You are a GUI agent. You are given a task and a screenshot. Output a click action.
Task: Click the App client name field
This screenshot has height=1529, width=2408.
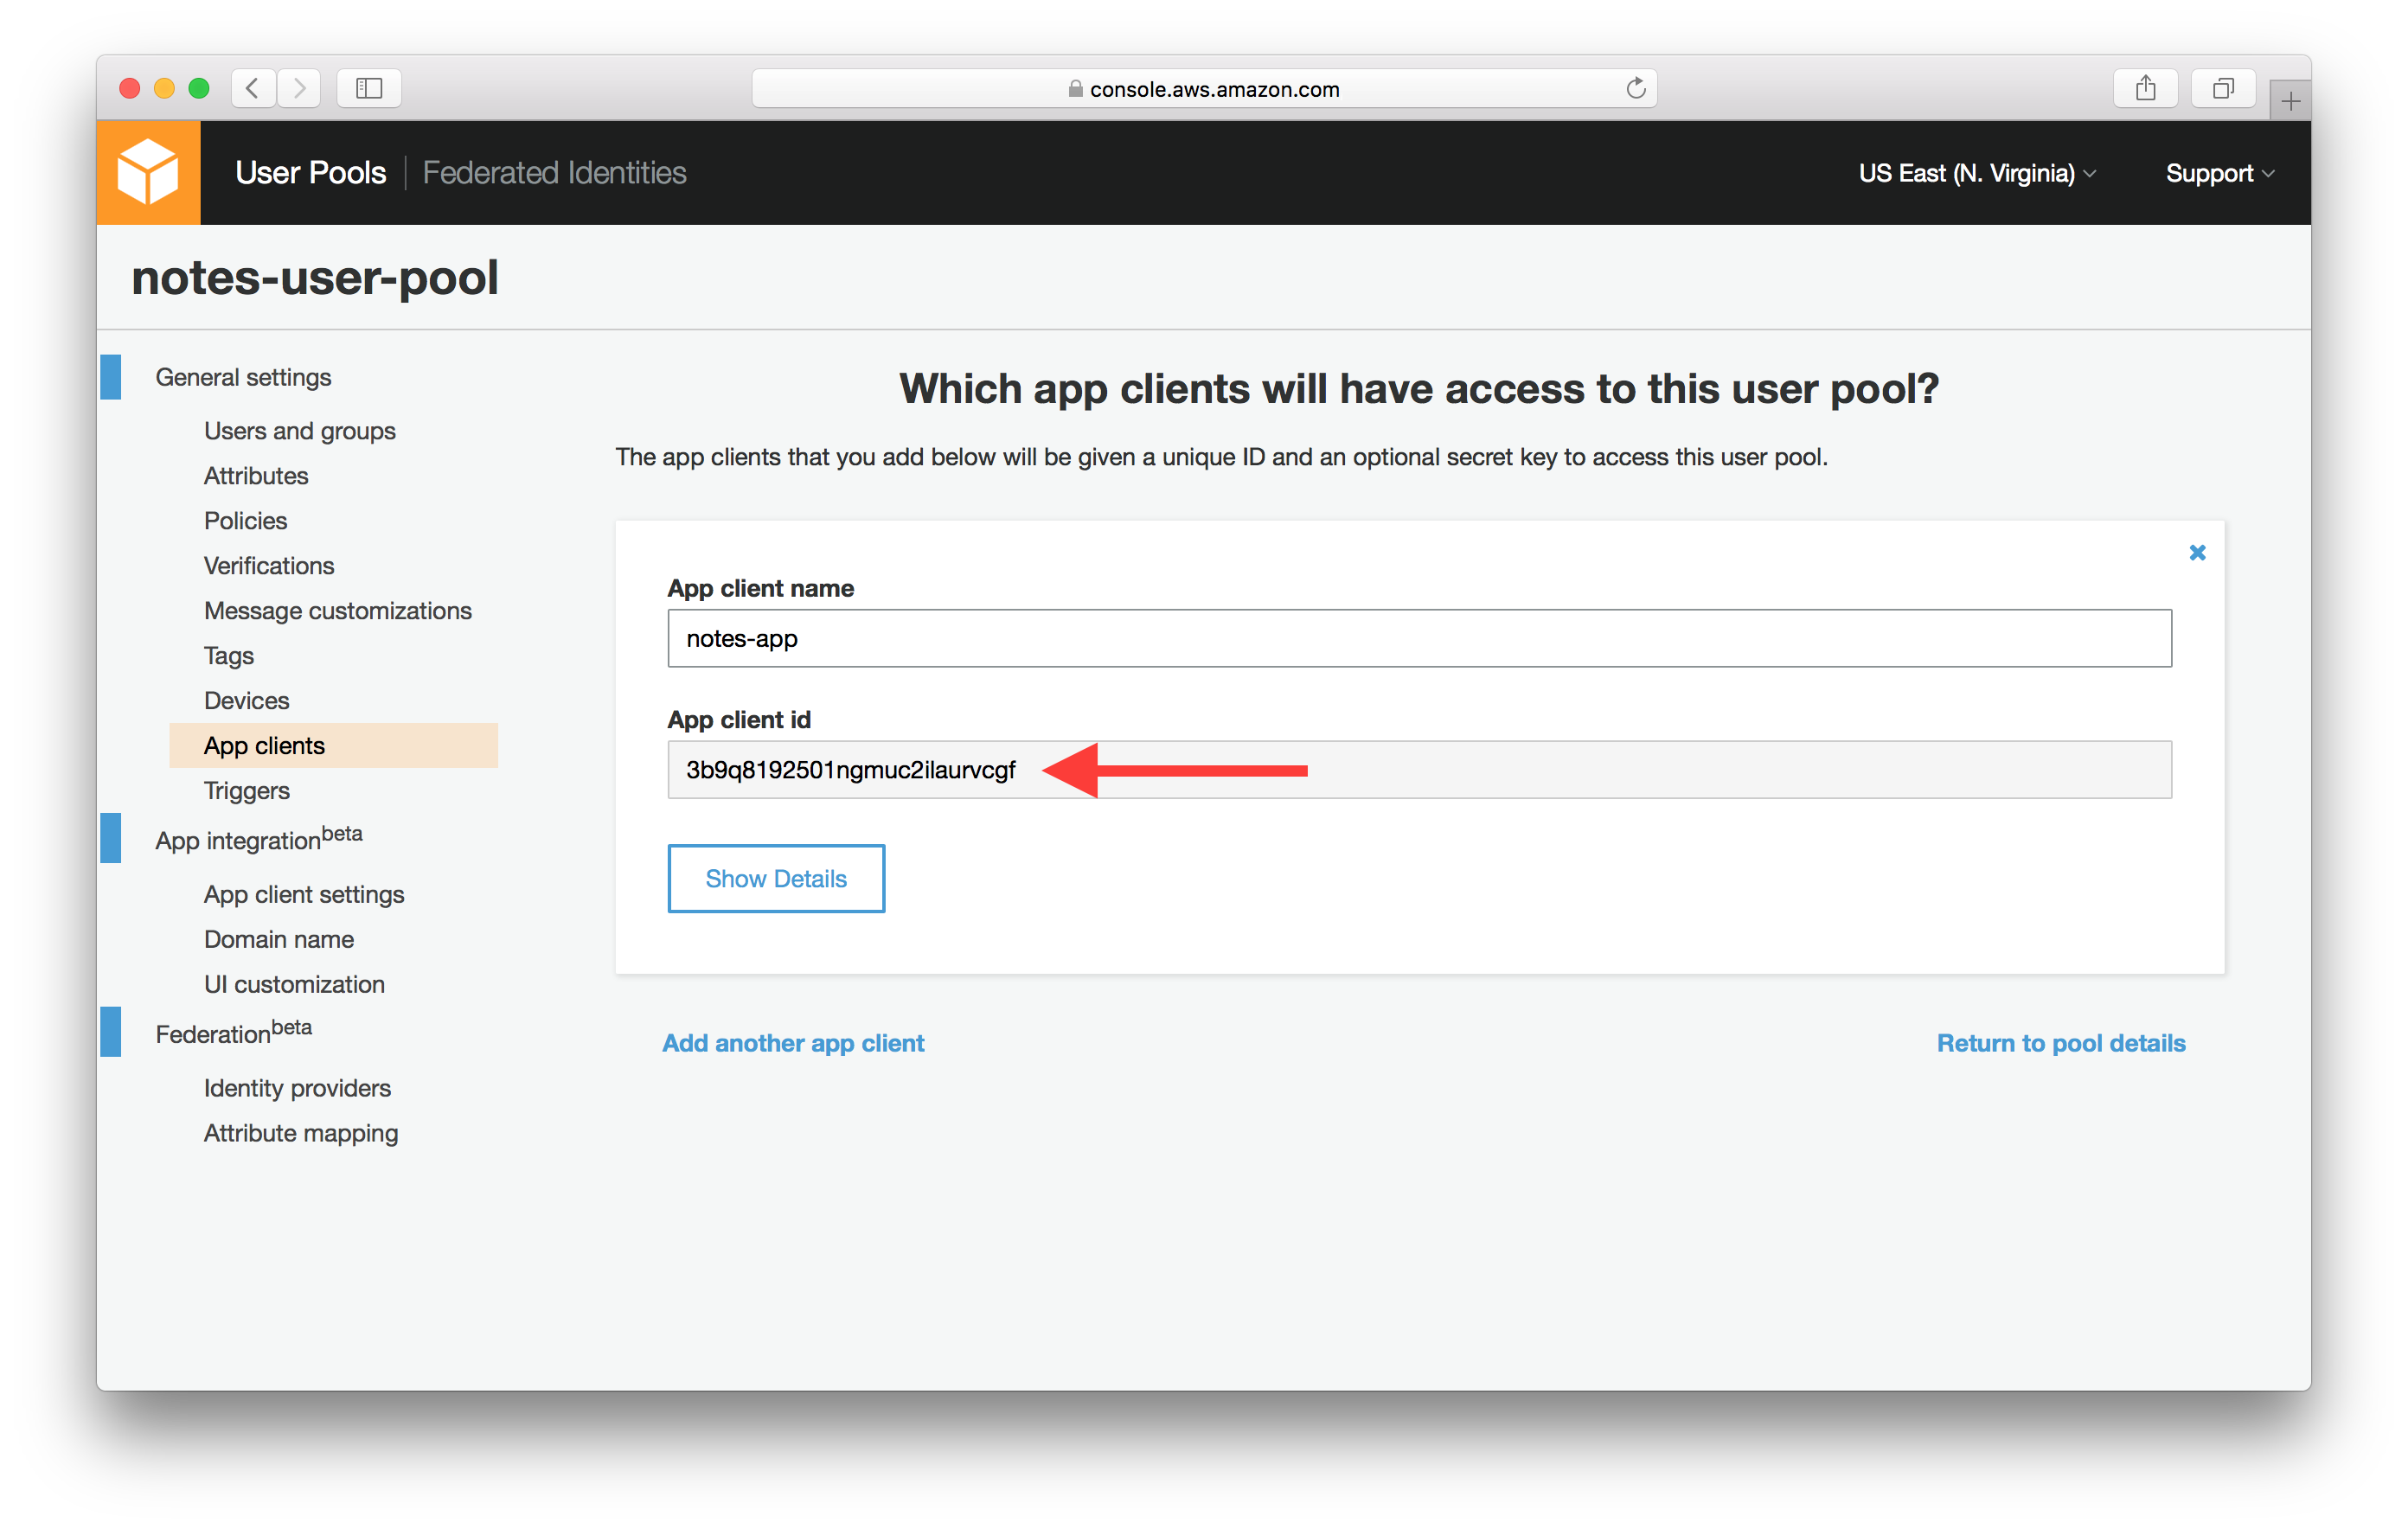[x=1418, y=638]
